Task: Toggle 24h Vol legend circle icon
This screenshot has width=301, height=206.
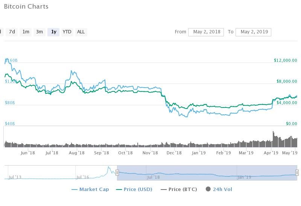Action: pyautogui.click(x=208, y=190)
